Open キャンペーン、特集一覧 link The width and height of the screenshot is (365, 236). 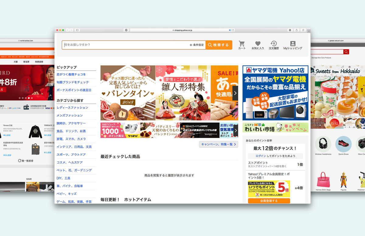click(218, 144)
